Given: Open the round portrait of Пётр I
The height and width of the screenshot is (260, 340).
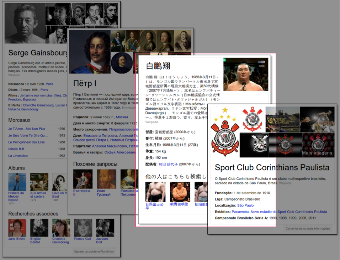Looking at the screenshot, I should tap(122, 63).
